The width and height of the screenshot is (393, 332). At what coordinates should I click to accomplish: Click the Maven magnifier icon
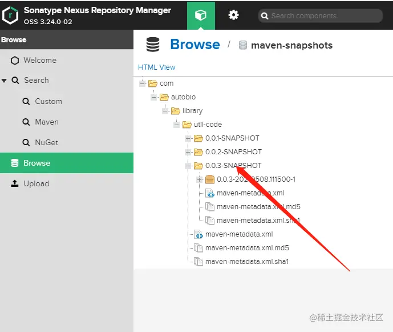26,122
